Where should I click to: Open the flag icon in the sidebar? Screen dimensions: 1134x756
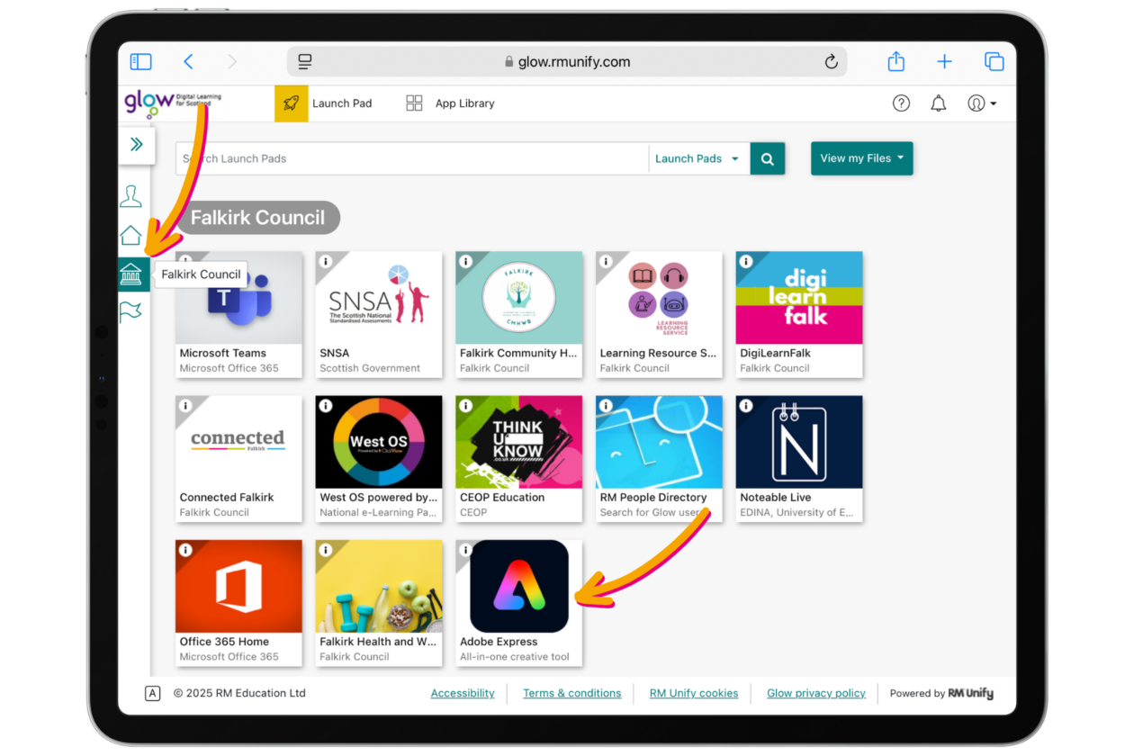click(x=131, y=312)
